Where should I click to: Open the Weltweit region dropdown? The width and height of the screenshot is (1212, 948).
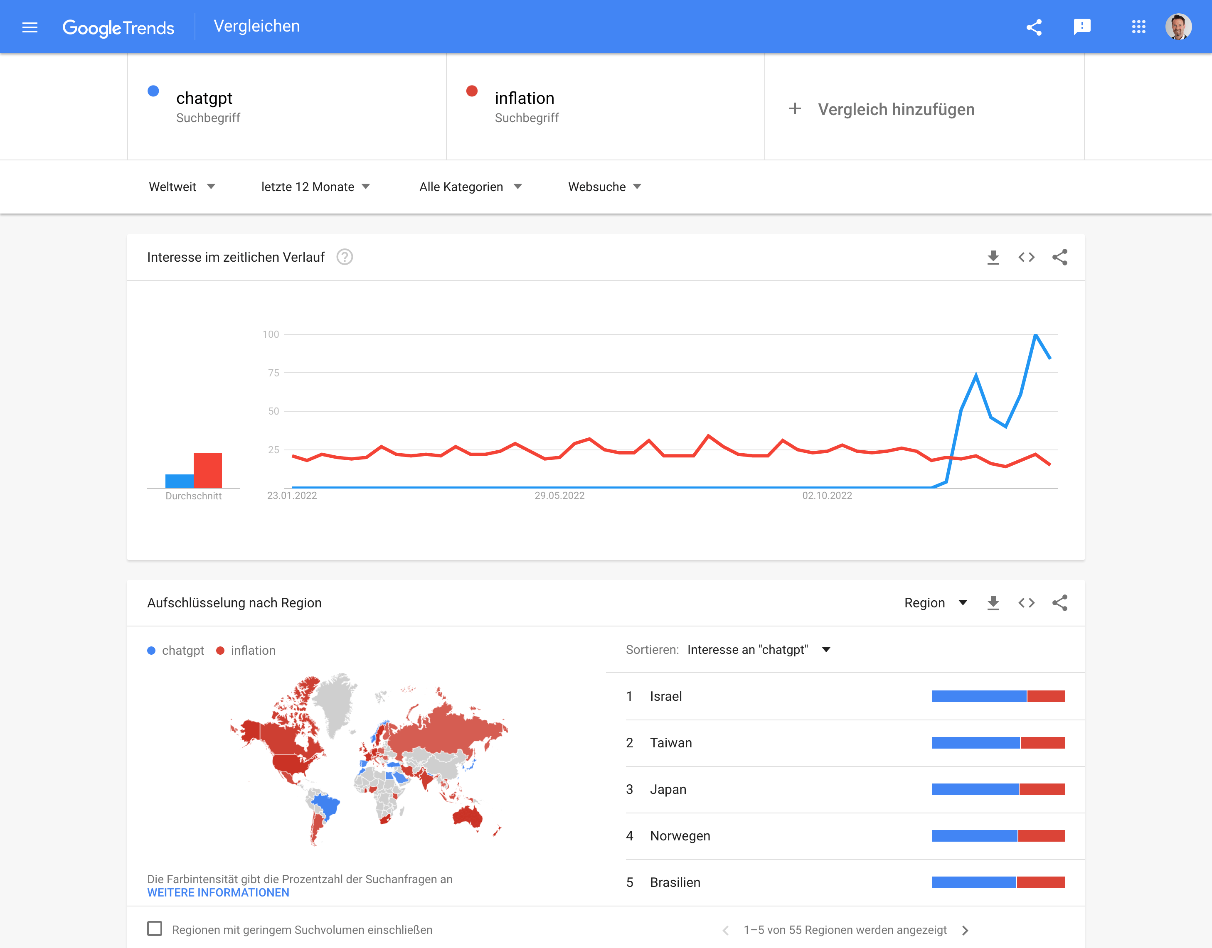coord(182,187)
